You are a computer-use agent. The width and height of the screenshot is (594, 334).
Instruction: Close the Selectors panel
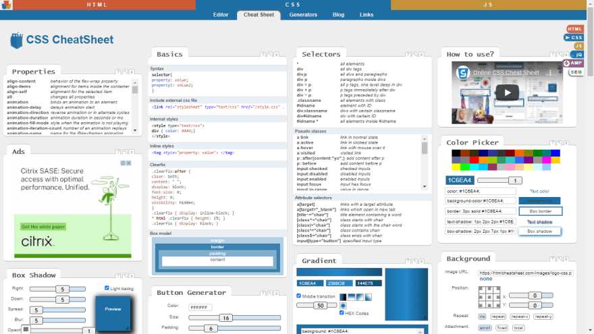click(x=422, y=54)
